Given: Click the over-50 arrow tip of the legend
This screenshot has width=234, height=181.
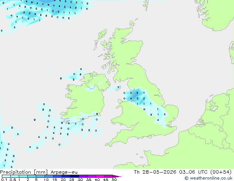Looking at the screenshot, I should coord(117,176).
